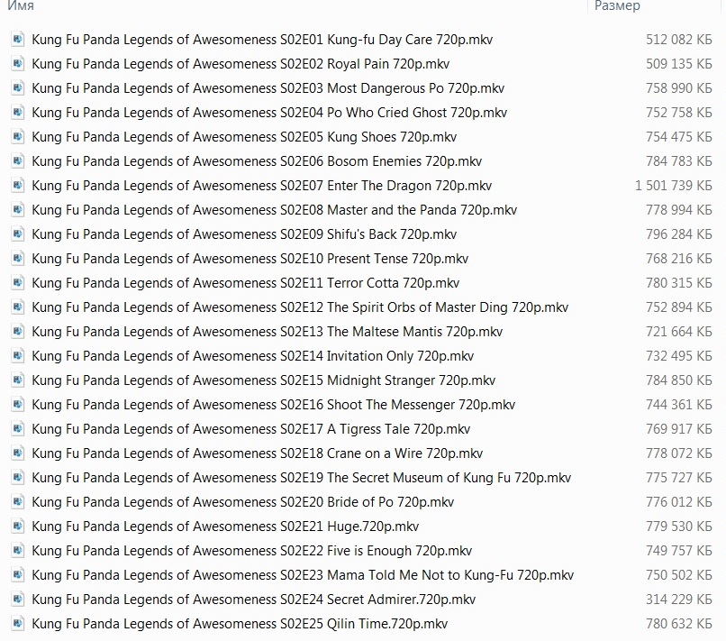This screenshot has height=641, width=726.
Task: Click the mkv icon for S02E25 Qilin Time
Action: click(x=18, y=624)
